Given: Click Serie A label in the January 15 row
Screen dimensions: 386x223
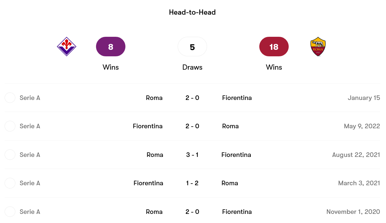Looking at the screenshot, I should click(30, 98).
